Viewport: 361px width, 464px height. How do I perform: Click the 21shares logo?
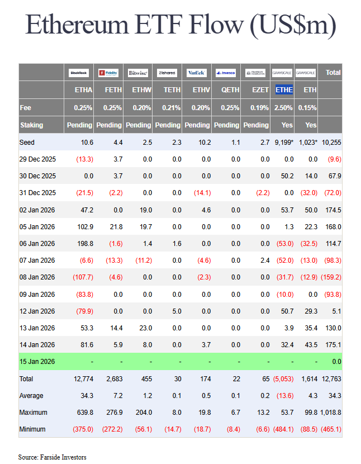point(167,73)
